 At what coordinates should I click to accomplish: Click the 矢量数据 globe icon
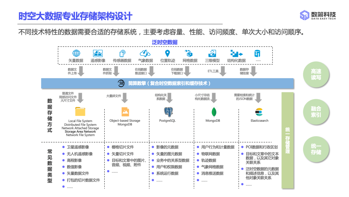[x=76, y=53]
